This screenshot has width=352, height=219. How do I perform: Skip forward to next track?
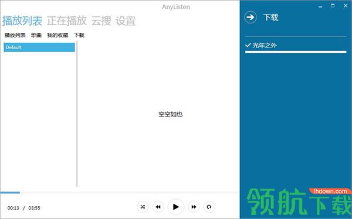[x=194, y=207]
